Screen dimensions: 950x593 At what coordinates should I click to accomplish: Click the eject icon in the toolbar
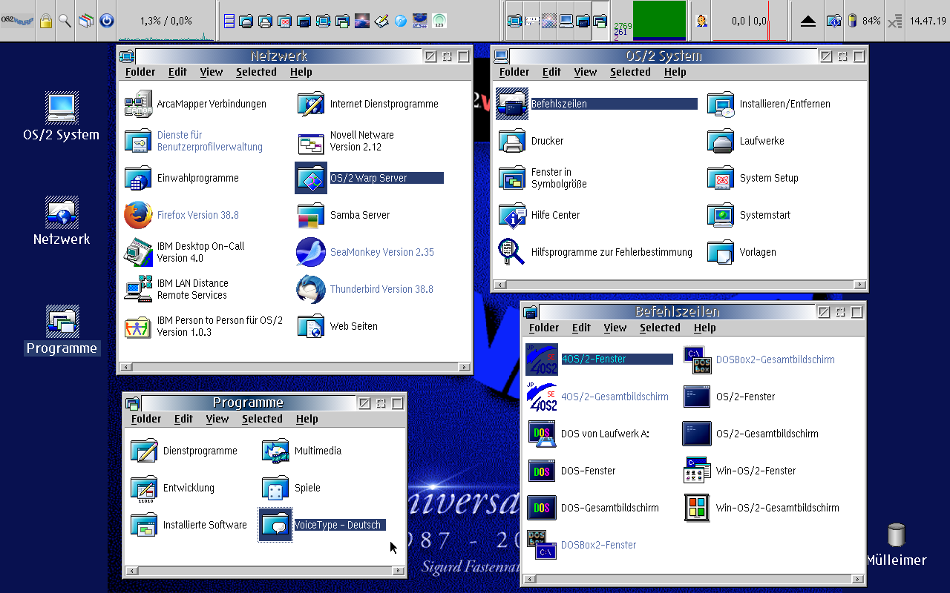click(x=808, y=21)
